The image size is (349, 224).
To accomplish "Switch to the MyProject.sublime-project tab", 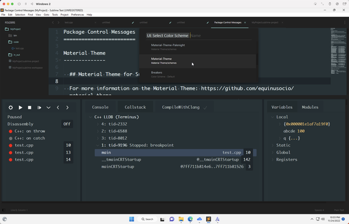I will point(265,23).
